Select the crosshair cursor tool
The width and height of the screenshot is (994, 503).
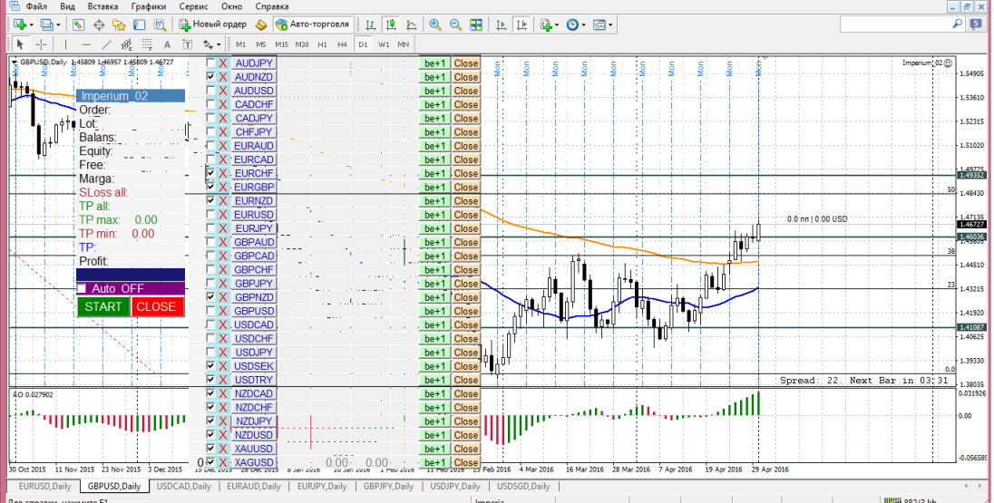41,44
